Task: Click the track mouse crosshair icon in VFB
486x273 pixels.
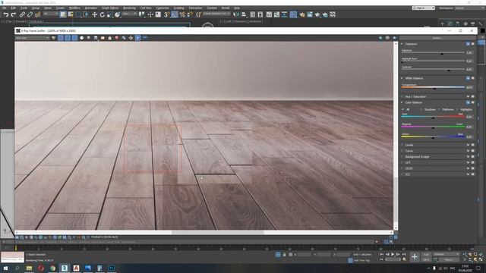Action: pyautogui.click(x=131, y=38)
